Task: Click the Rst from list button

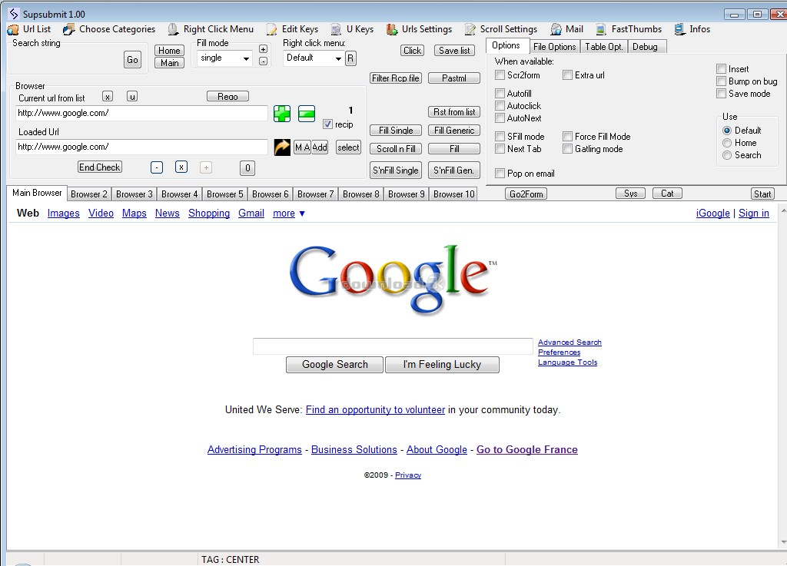Action: (454, 112)
